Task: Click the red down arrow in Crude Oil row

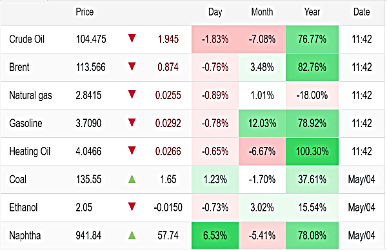Action: 132,39
